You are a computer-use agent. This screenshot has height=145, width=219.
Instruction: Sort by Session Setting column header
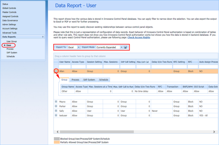[x=94, y=62]
